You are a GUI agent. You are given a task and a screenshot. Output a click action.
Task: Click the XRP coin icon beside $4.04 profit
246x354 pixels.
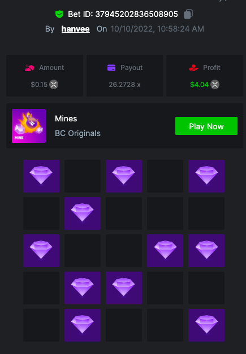[215, 85]
